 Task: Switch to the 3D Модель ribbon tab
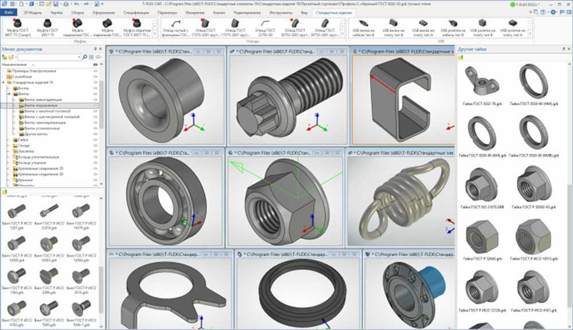pos(33,11)
